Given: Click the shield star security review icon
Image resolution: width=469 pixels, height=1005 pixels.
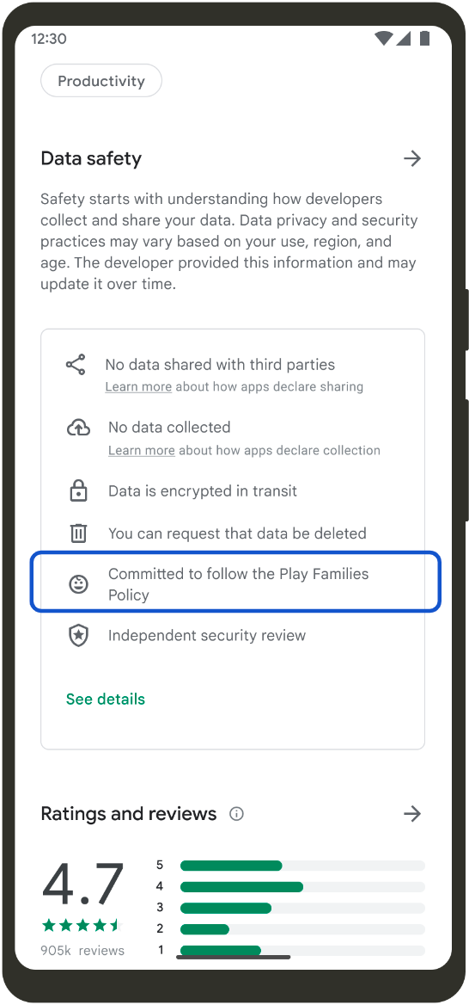Looking at the screenshot, I should (78, 636).
